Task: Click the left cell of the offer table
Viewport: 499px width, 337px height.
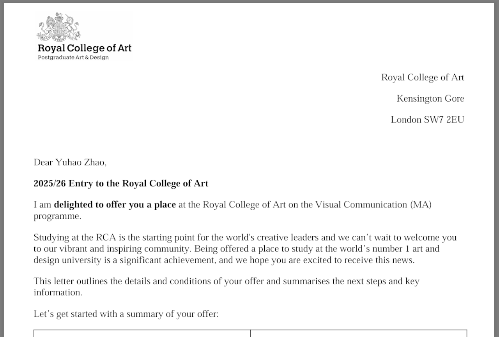Action: [x=142, y=333]
